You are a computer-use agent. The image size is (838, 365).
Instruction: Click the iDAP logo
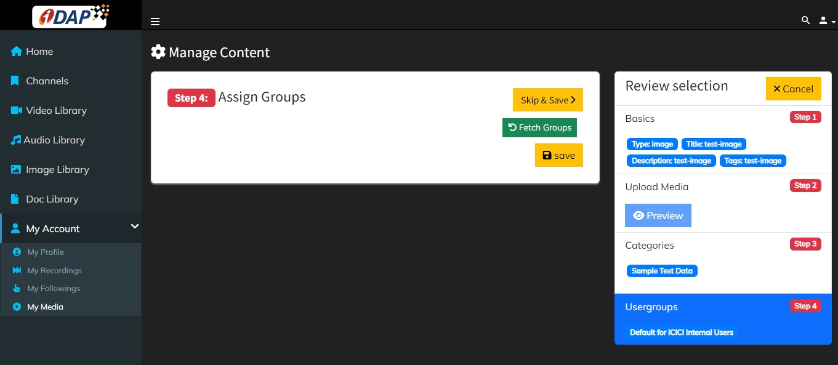(71, 15)
